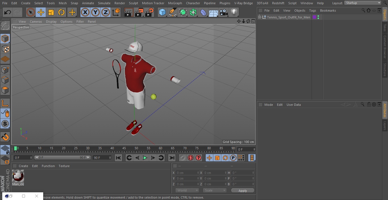This screenshot has height=200, width=388.
Task: Go to start of timeline
Action: click(x=118, y=158)
